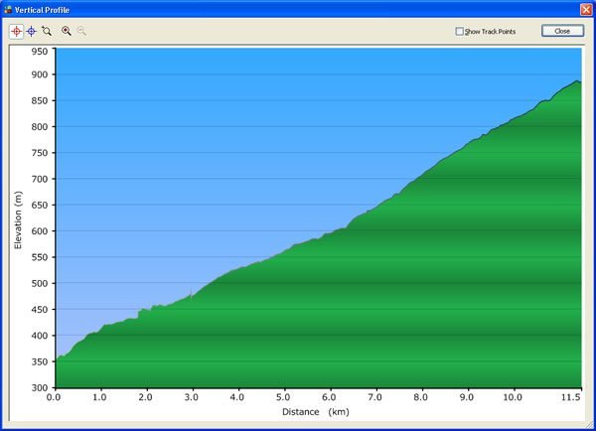The image size is (596, 431).
Task: Enable the Show Track Points checkbox
Action: 460,31
